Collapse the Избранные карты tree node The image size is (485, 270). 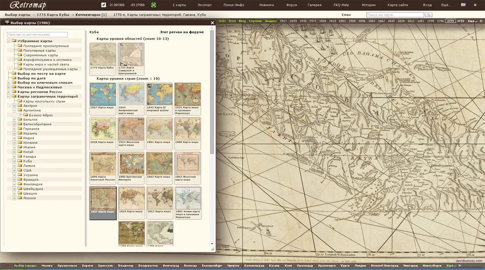[8, 41]
